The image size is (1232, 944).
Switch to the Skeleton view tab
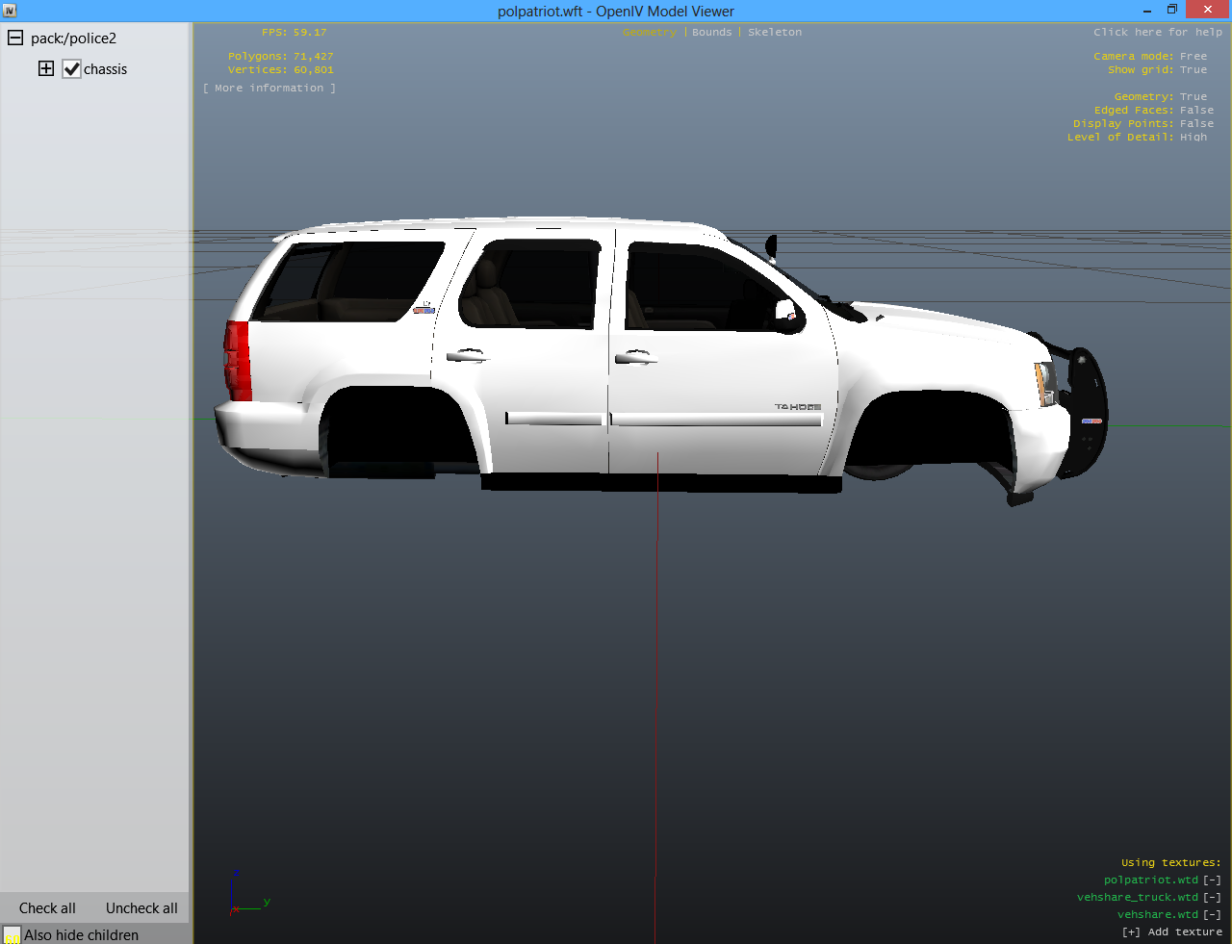click(774, 33)
